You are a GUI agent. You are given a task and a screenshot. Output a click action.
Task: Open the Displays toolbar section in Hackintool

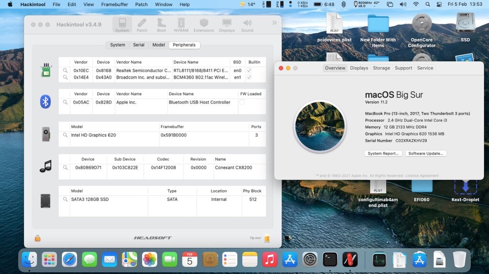coord(227,25)
